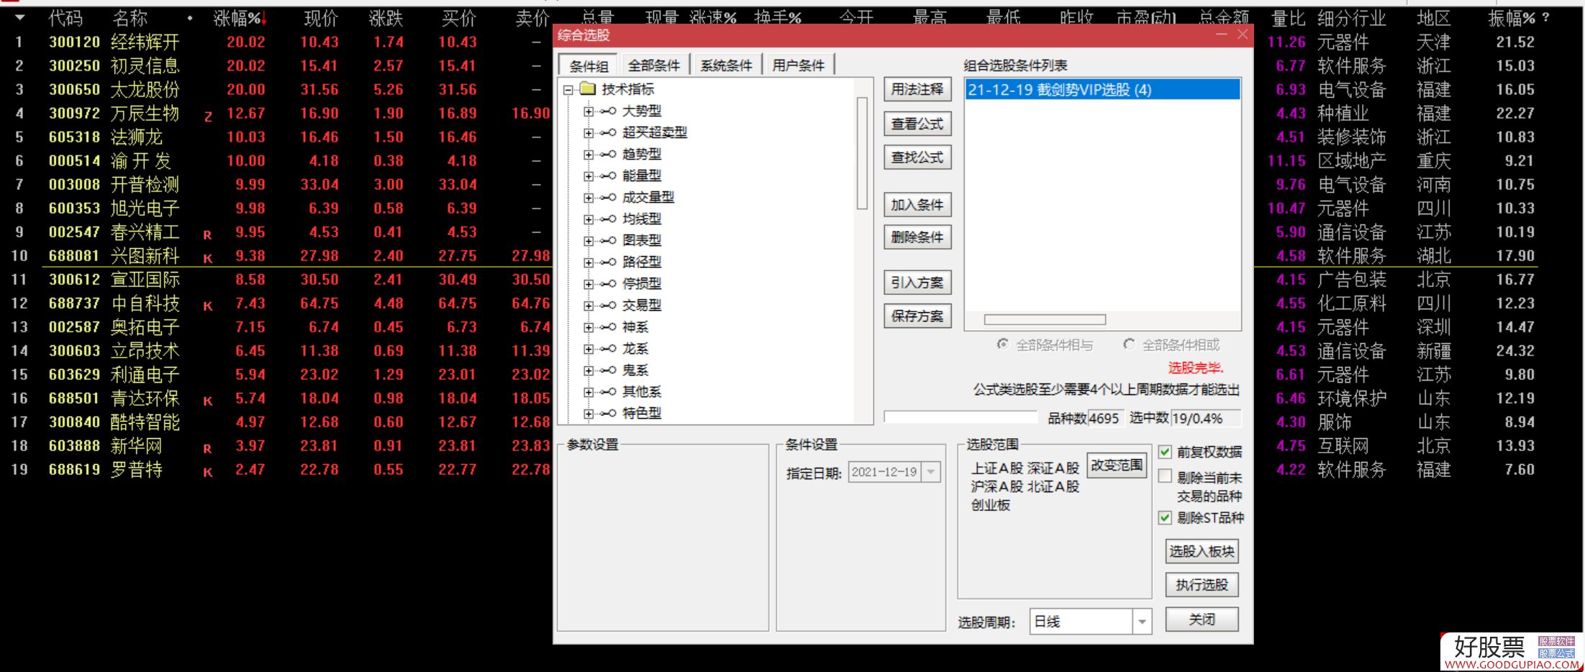Viewport: 1585px width, 672px height.
Task: Switch to the 系统条件 tab
Action: [x=726, y=65]
